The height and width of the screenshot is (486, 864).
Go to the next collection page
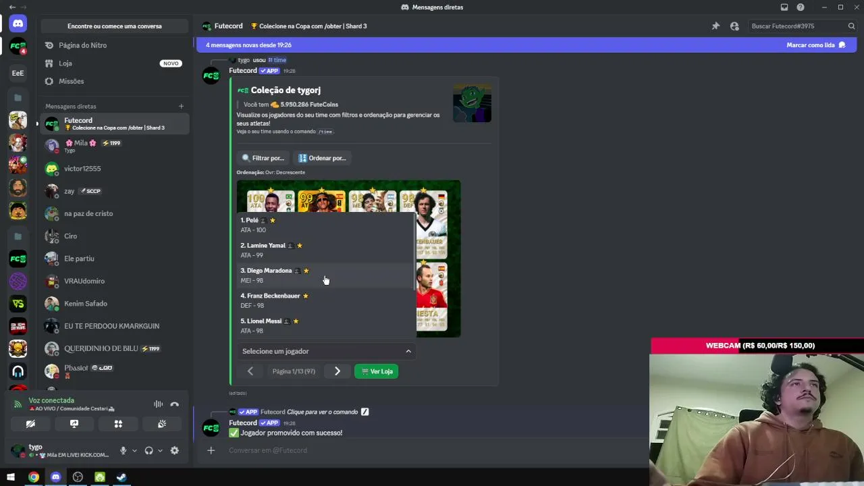(337, 371)
